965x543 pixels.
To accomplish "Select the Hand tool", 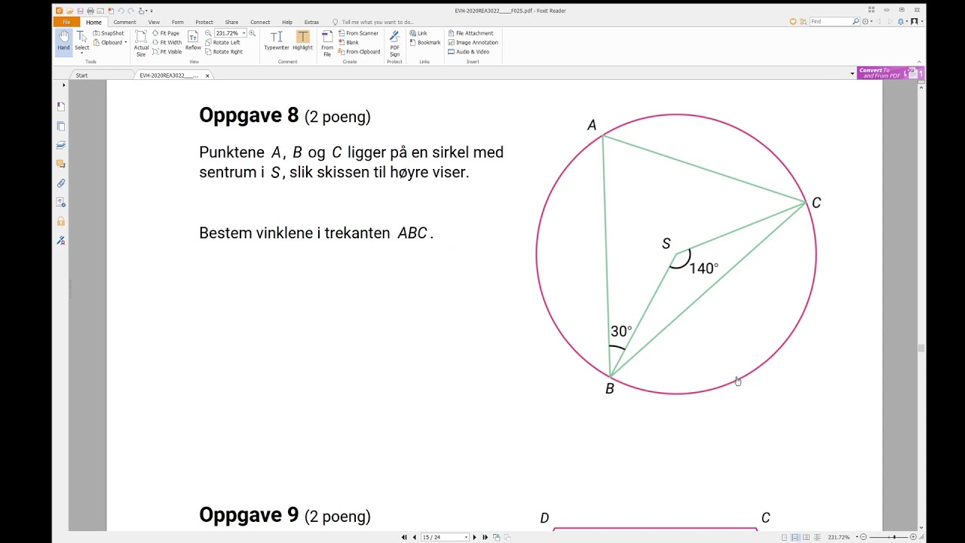I will click(x=63, y=41).
